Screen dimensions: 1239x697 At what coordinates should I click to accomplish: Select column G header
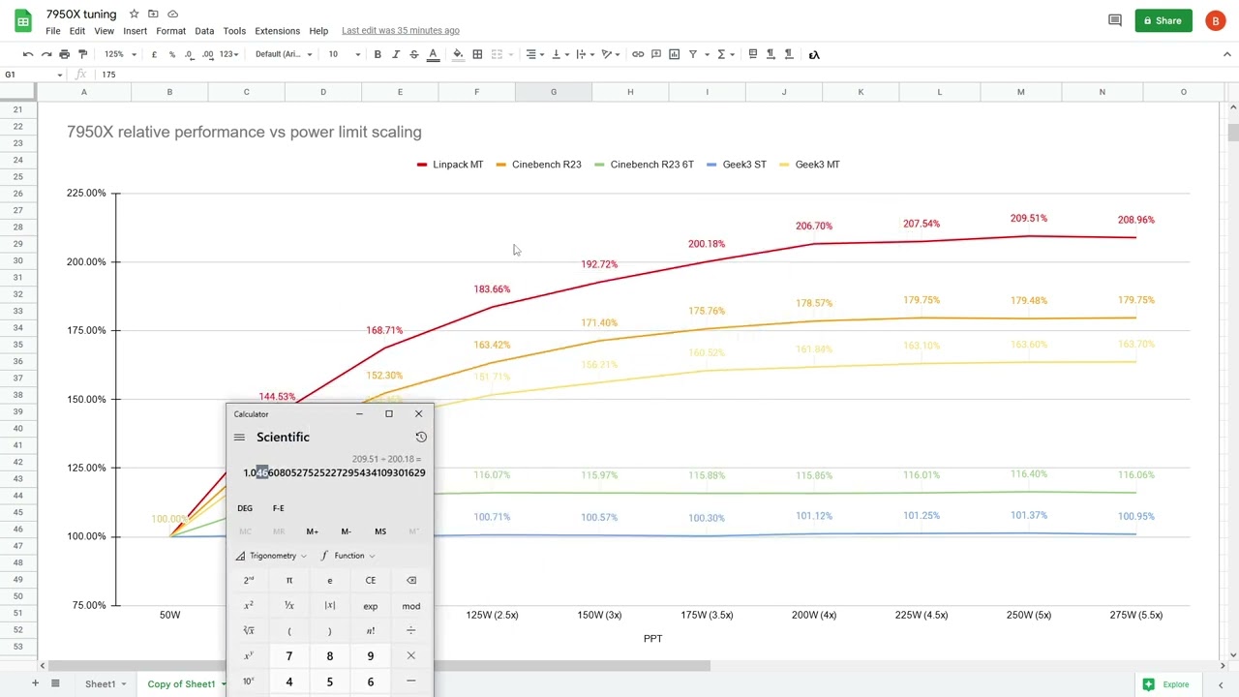554,92
